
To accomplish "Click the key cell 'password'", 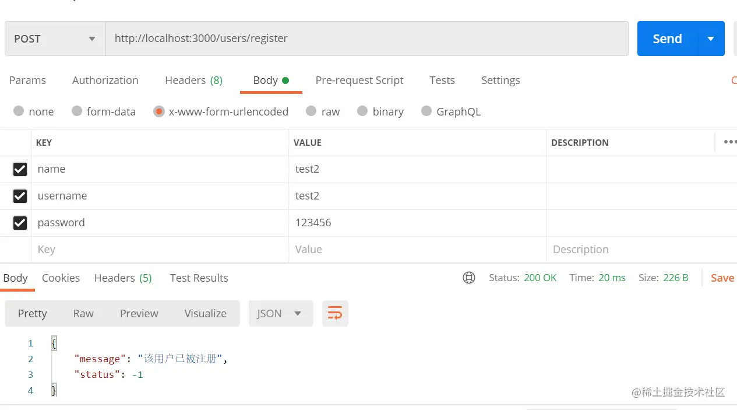I will [x=160, y=223].
